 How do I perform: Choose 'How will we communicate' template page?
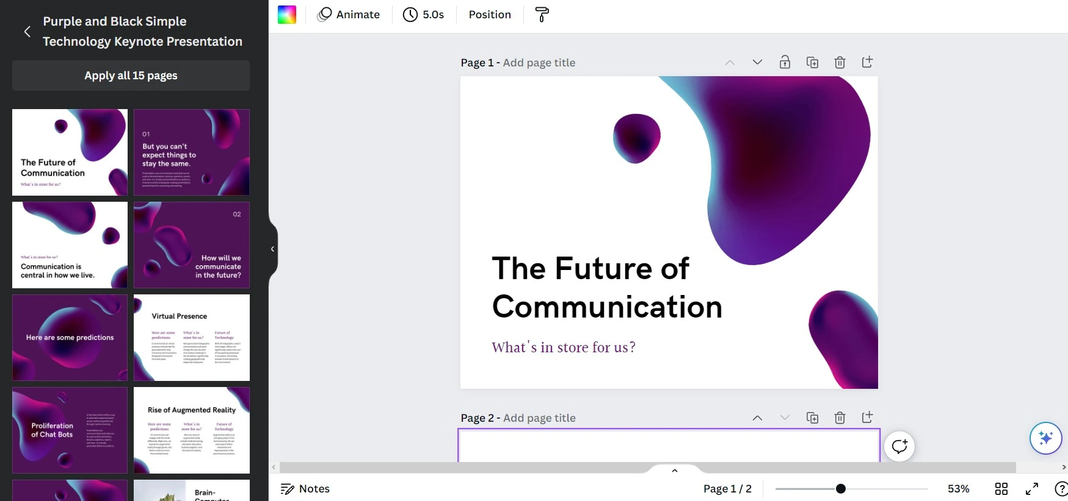(x=192, y=245)
